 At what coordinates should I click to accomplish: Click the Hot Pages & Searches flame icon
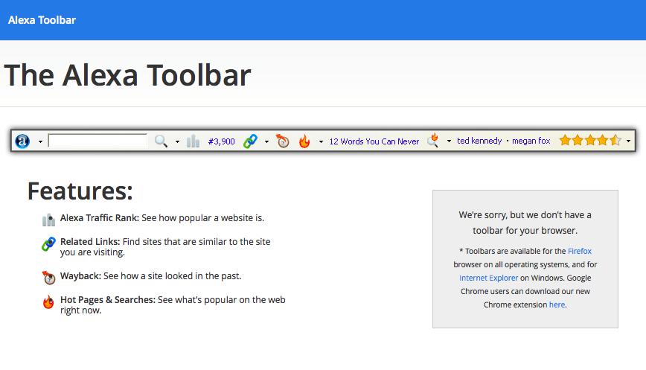pos(48,302)
